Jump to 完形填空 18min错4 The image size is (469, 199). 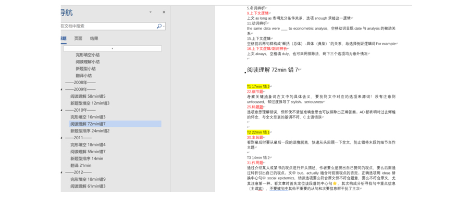88,144
